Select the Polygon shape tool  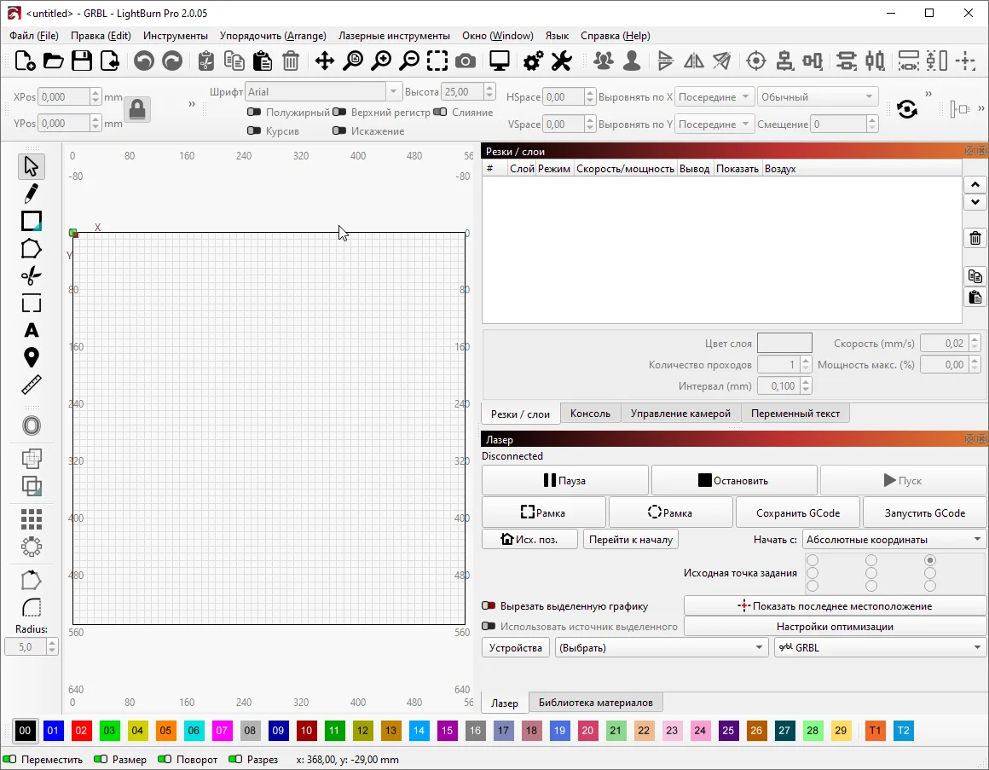[x=32, y=248]
